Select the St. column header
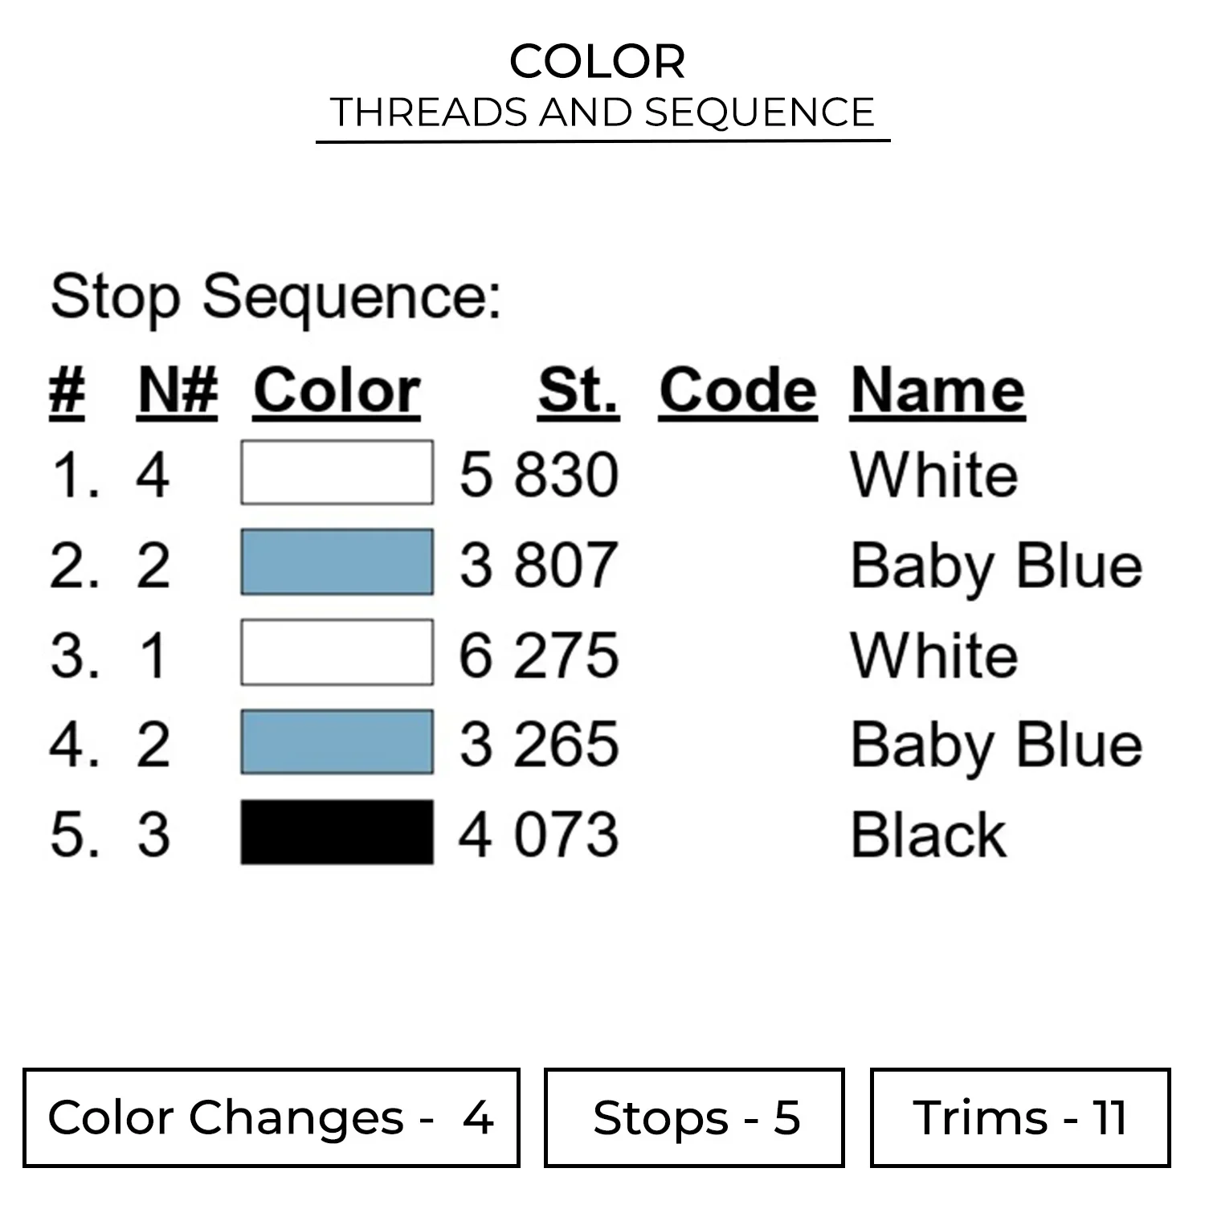Image resolution: width=1205 pixels, height=1205 pixels. point(578,391)
